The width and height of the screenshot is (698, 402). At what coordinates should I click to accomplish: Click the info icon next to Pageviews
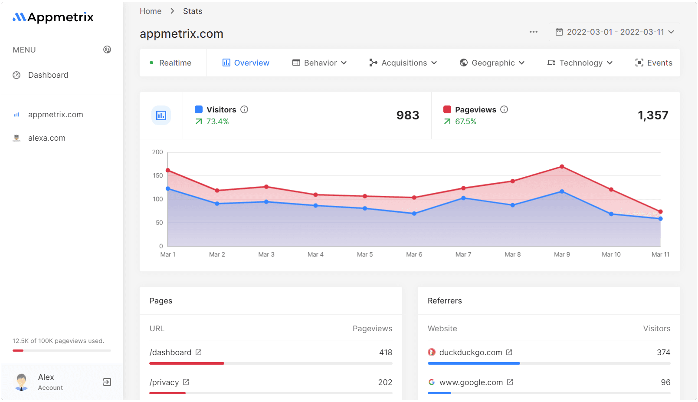tap(504, 109)
